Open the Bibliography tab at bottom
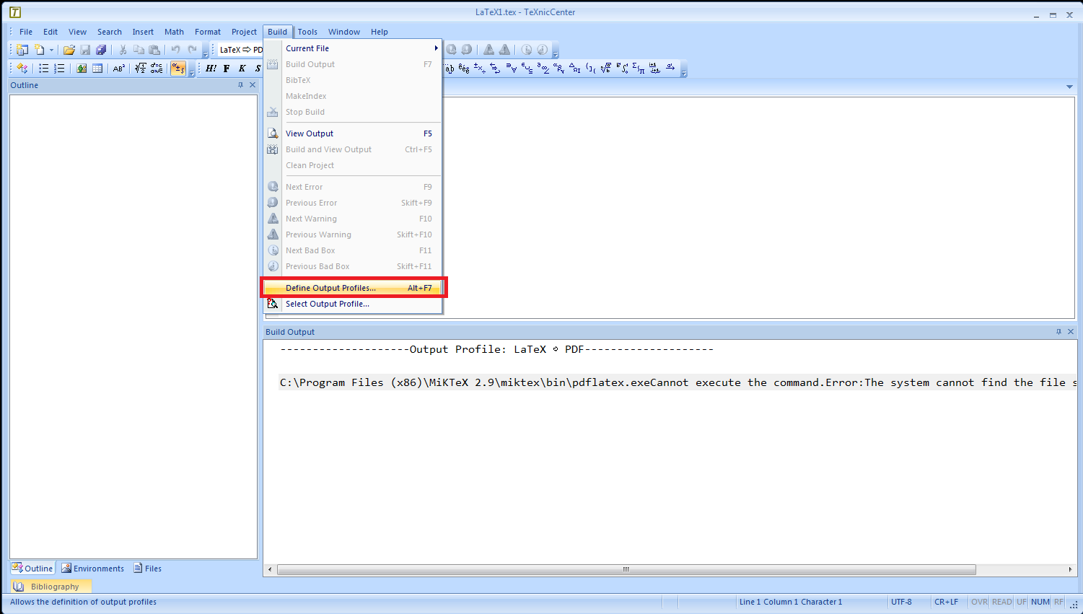1083x614 pixels. click(x=51, y=587)
